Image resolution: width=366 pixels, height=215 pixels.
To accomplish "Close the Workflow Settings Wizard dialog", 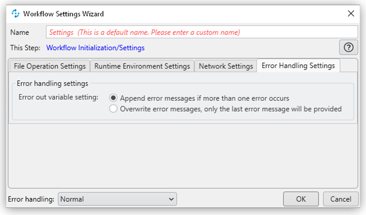I will [351, 13].
